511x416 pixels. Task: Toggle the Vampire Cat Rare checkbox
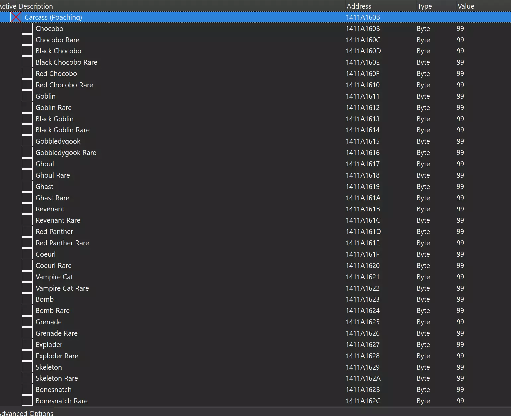click(27, 288)
